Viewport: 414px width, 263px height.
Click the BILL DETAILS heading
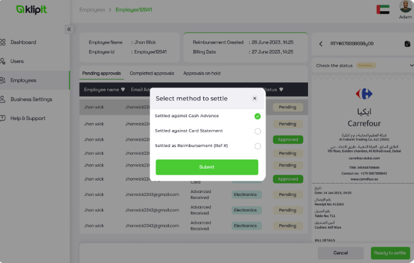pos(324,240)
